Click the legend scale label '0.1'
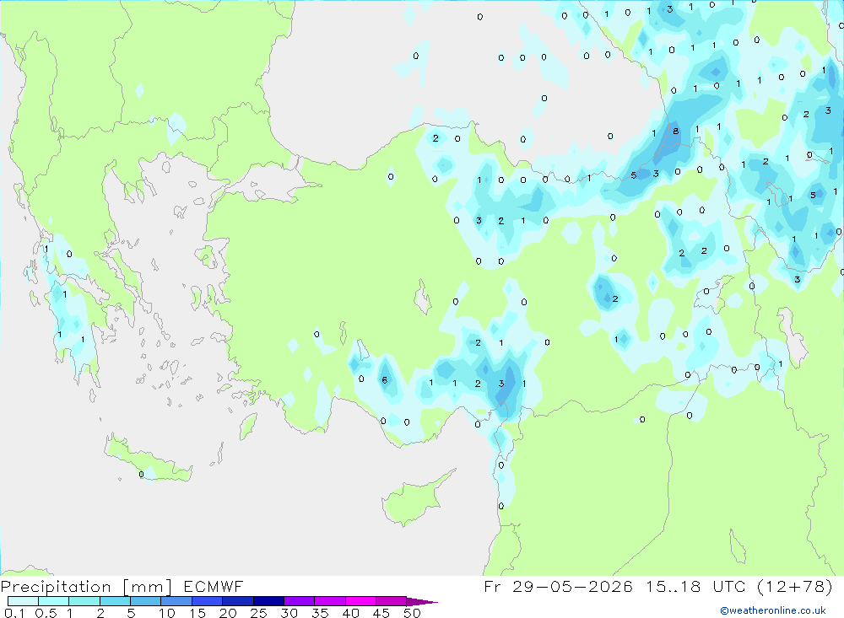The height and width of the screenshot is (618, 844). click(14, 613)
